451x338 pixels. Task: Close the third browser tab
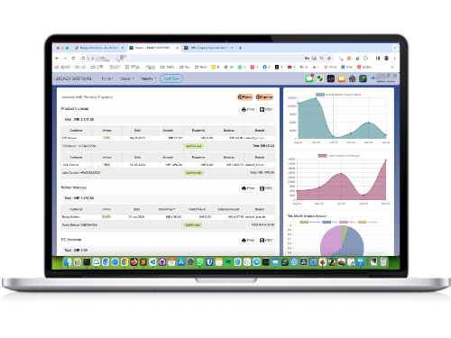tap(232, 48)
